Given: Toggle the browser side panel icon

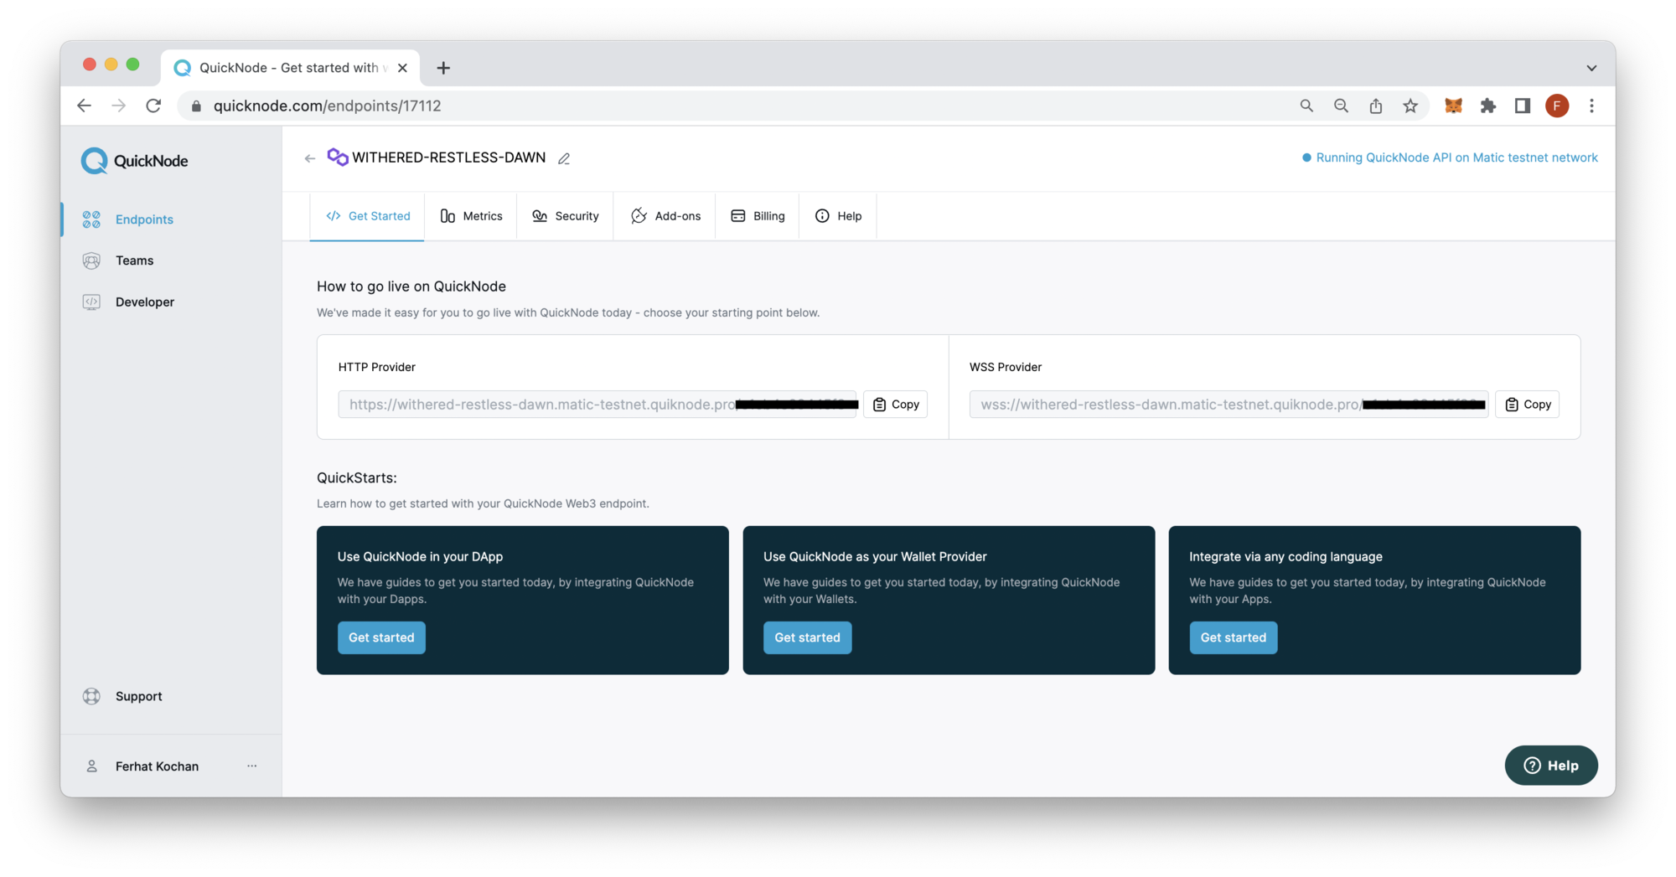Looking at the screenshot, I should pos(1522,106).
